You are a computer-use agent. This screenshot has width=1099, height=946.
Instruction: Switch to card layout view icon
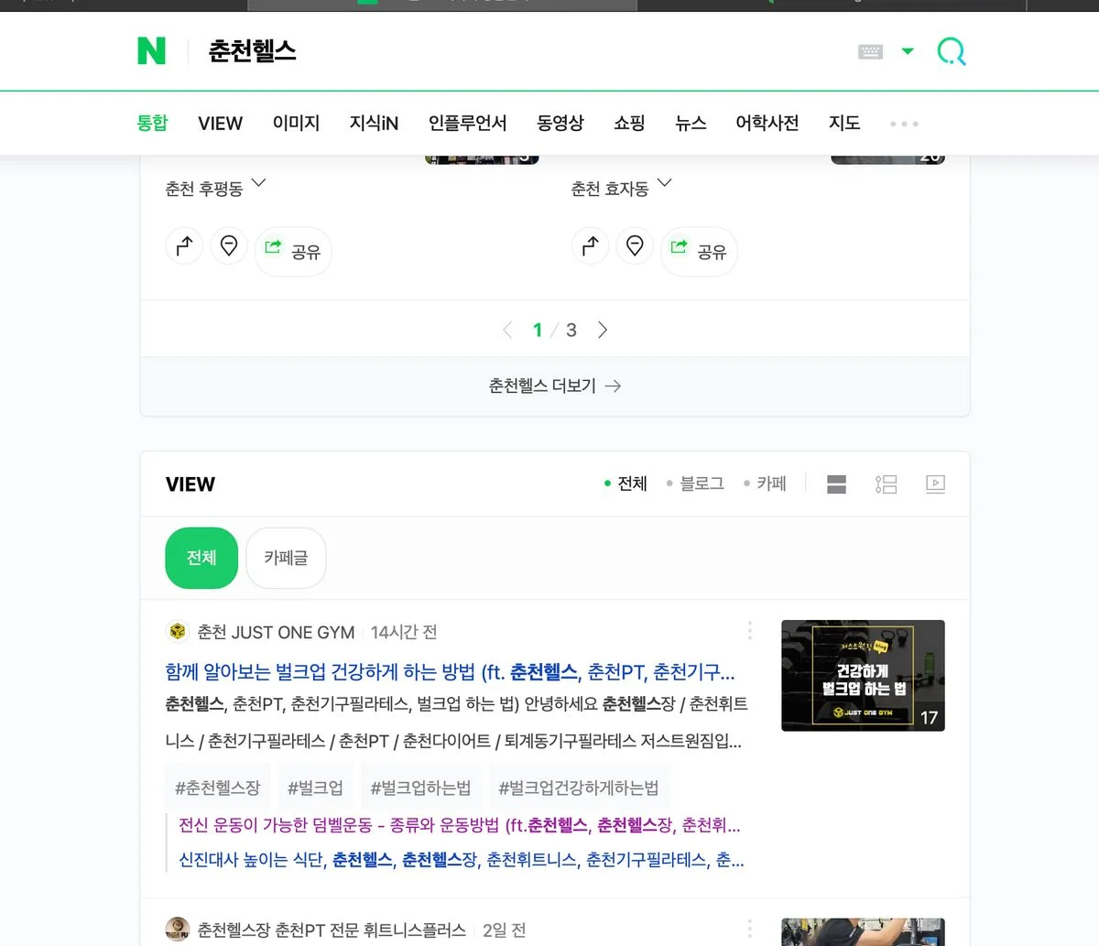tap(836, 484)
